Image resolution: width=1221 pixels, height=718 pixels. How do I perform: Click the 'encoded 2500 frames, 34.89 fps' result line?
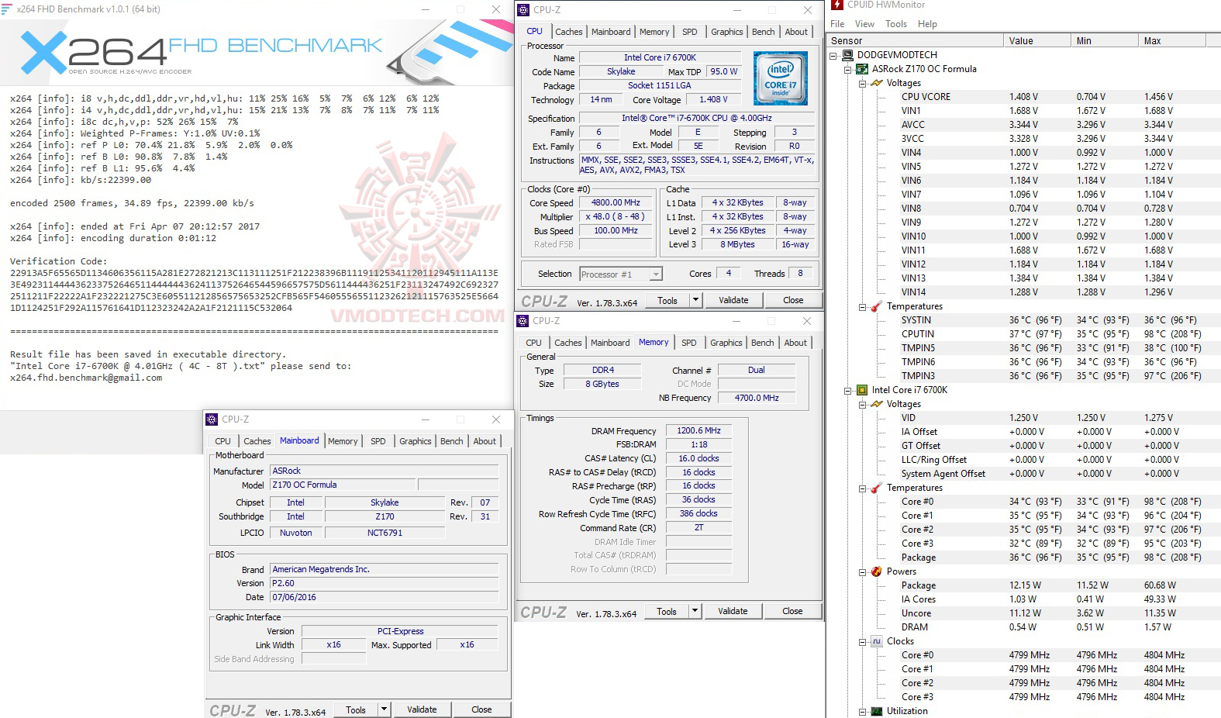pos(132,203)
